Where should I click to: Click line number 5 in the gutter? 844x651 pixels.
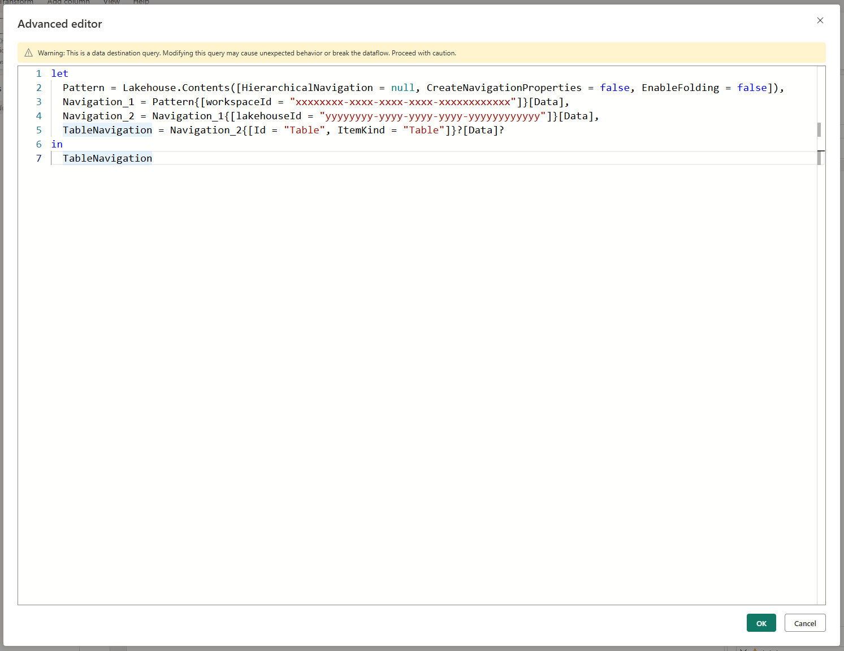pyautogui.click(x=38, y=130)
